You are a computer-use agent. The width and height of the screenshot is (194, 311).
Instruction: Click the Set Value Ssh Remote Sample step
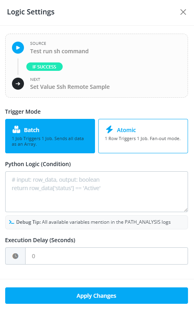click(x=70, y=87)
